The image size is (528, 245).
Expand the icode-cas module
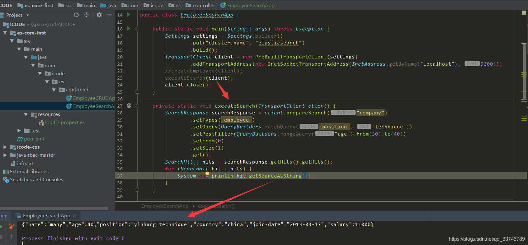[5, 147]
